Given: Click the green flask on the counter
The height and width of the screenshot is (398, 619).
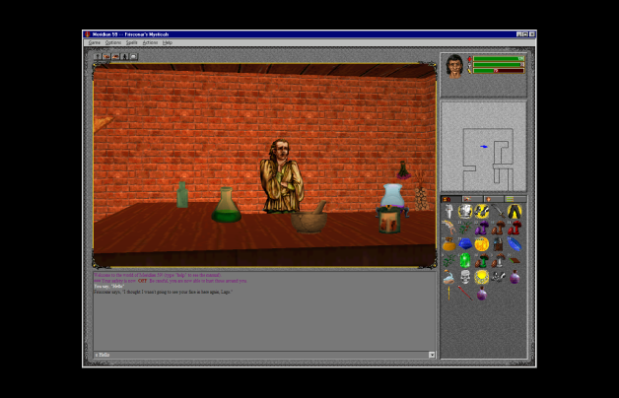Looking at the screenshot, I should tap(227, 205).
